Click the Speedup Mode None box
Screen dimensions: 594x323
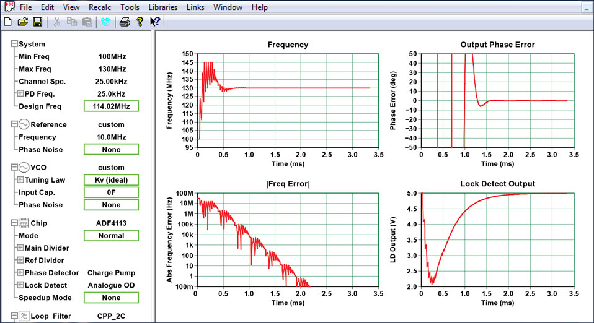(112, 298)
